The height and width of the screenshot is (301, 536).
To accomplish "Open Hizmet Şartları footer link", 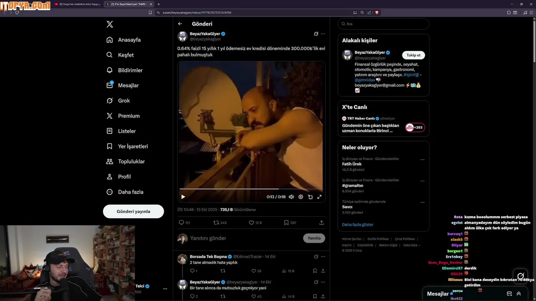I will pyautogui.click(x=352, y=239).
